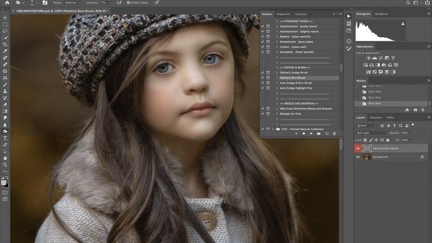
Task: Toggle checkmark for Sharpen for Print action
Action: [263, 114]
